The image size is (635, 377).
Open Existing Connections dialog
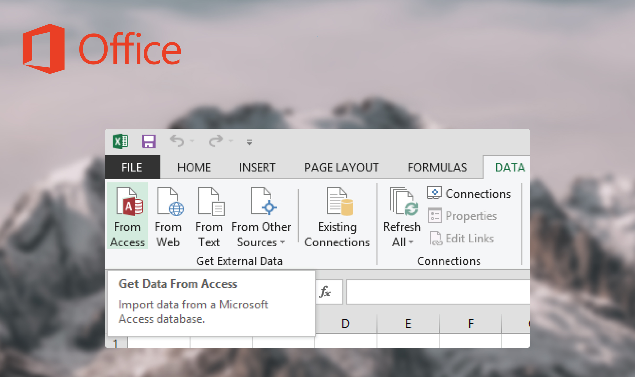tap(337, 216)
